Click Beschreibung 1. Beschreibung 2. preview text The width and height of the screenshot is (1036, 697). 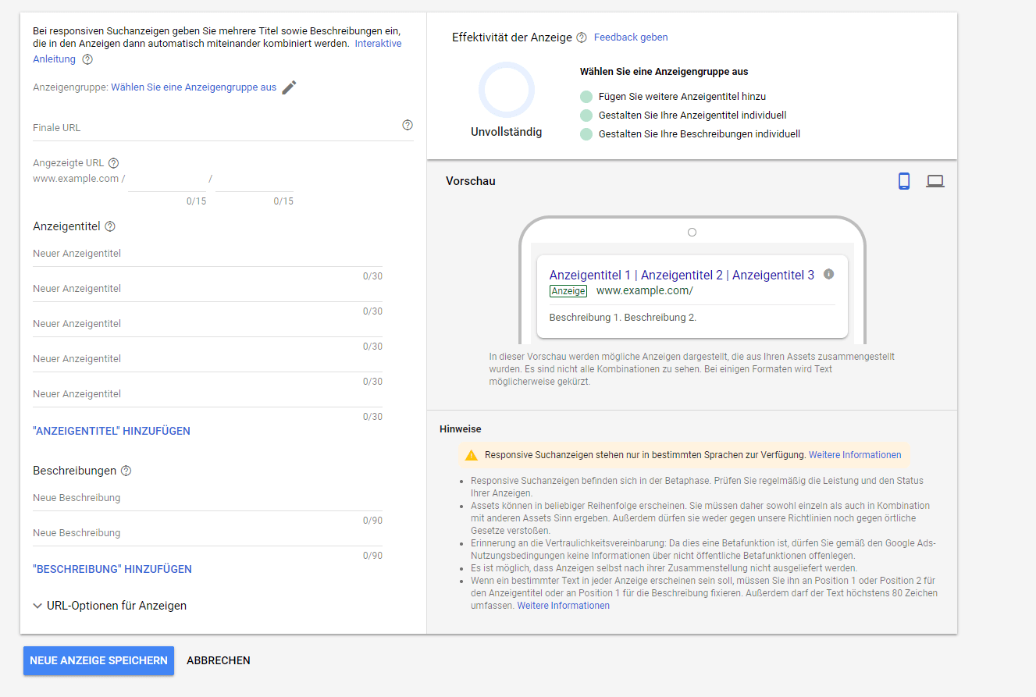pyautogui.click(x=623, y=318)
